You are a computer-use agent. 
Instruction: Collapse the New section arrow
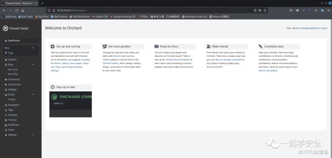click(33, 48)
